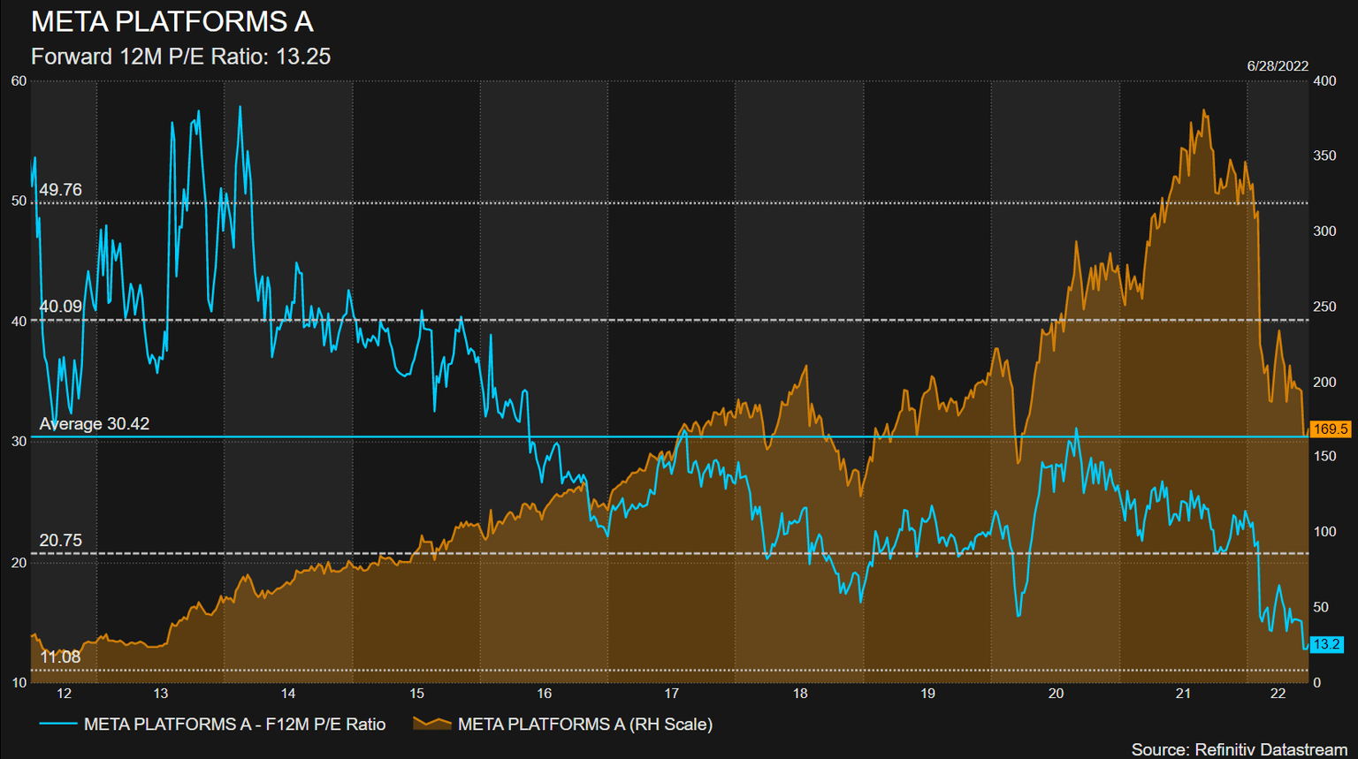Image resolution: width=1358 pixels, height=759 pixels.
Task: Select the "META PLATFORMS A - F12M P/E Ratio" legend label
Action: tap(235, 725)
